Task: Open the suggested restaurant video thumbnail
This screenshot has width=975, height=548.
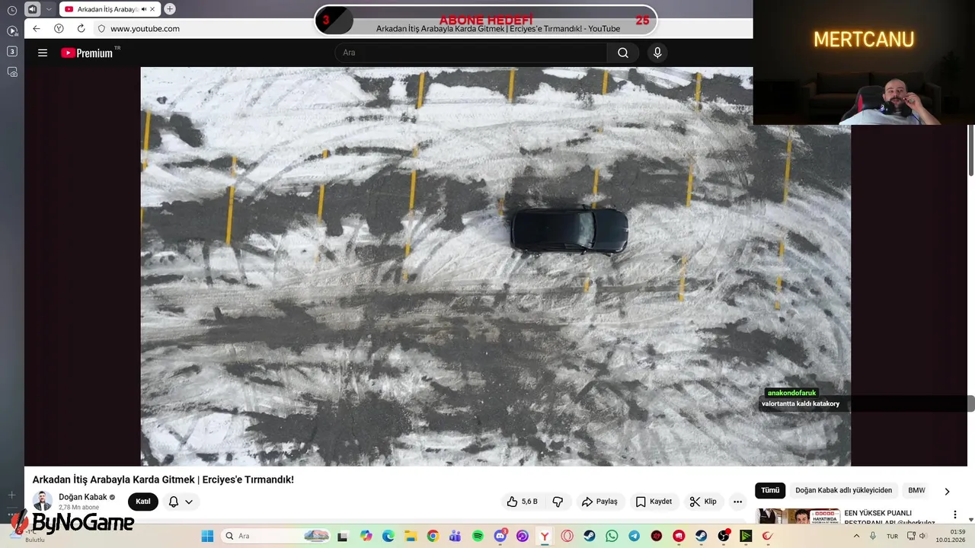Action: (798, 517)
